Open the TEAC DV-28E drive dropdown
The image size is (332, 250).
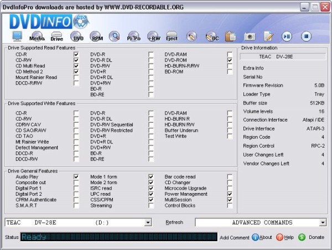pos(147,222)
